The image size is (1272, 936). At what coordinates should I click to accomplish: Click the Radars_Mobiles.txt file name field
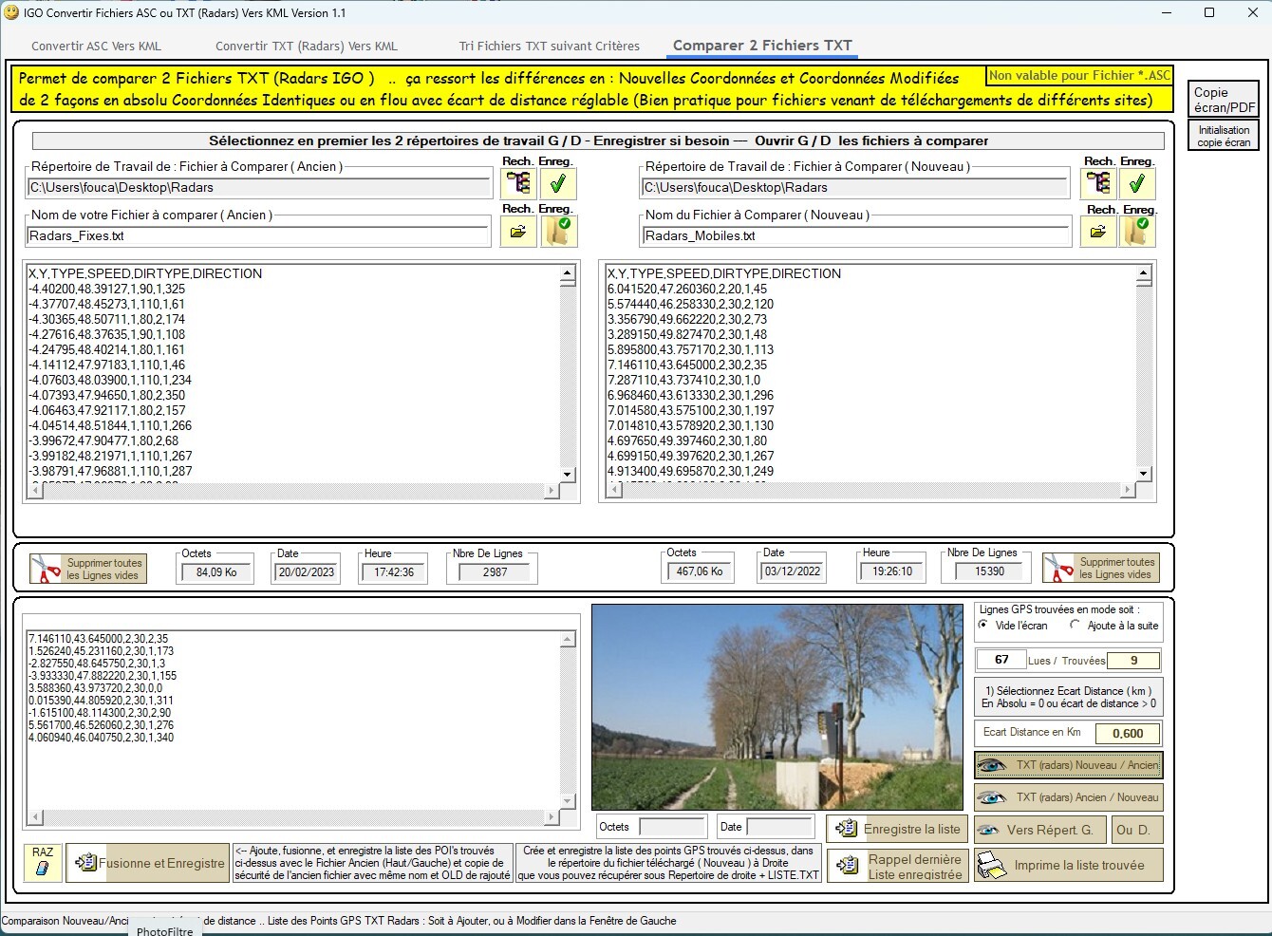coord(856,235)
